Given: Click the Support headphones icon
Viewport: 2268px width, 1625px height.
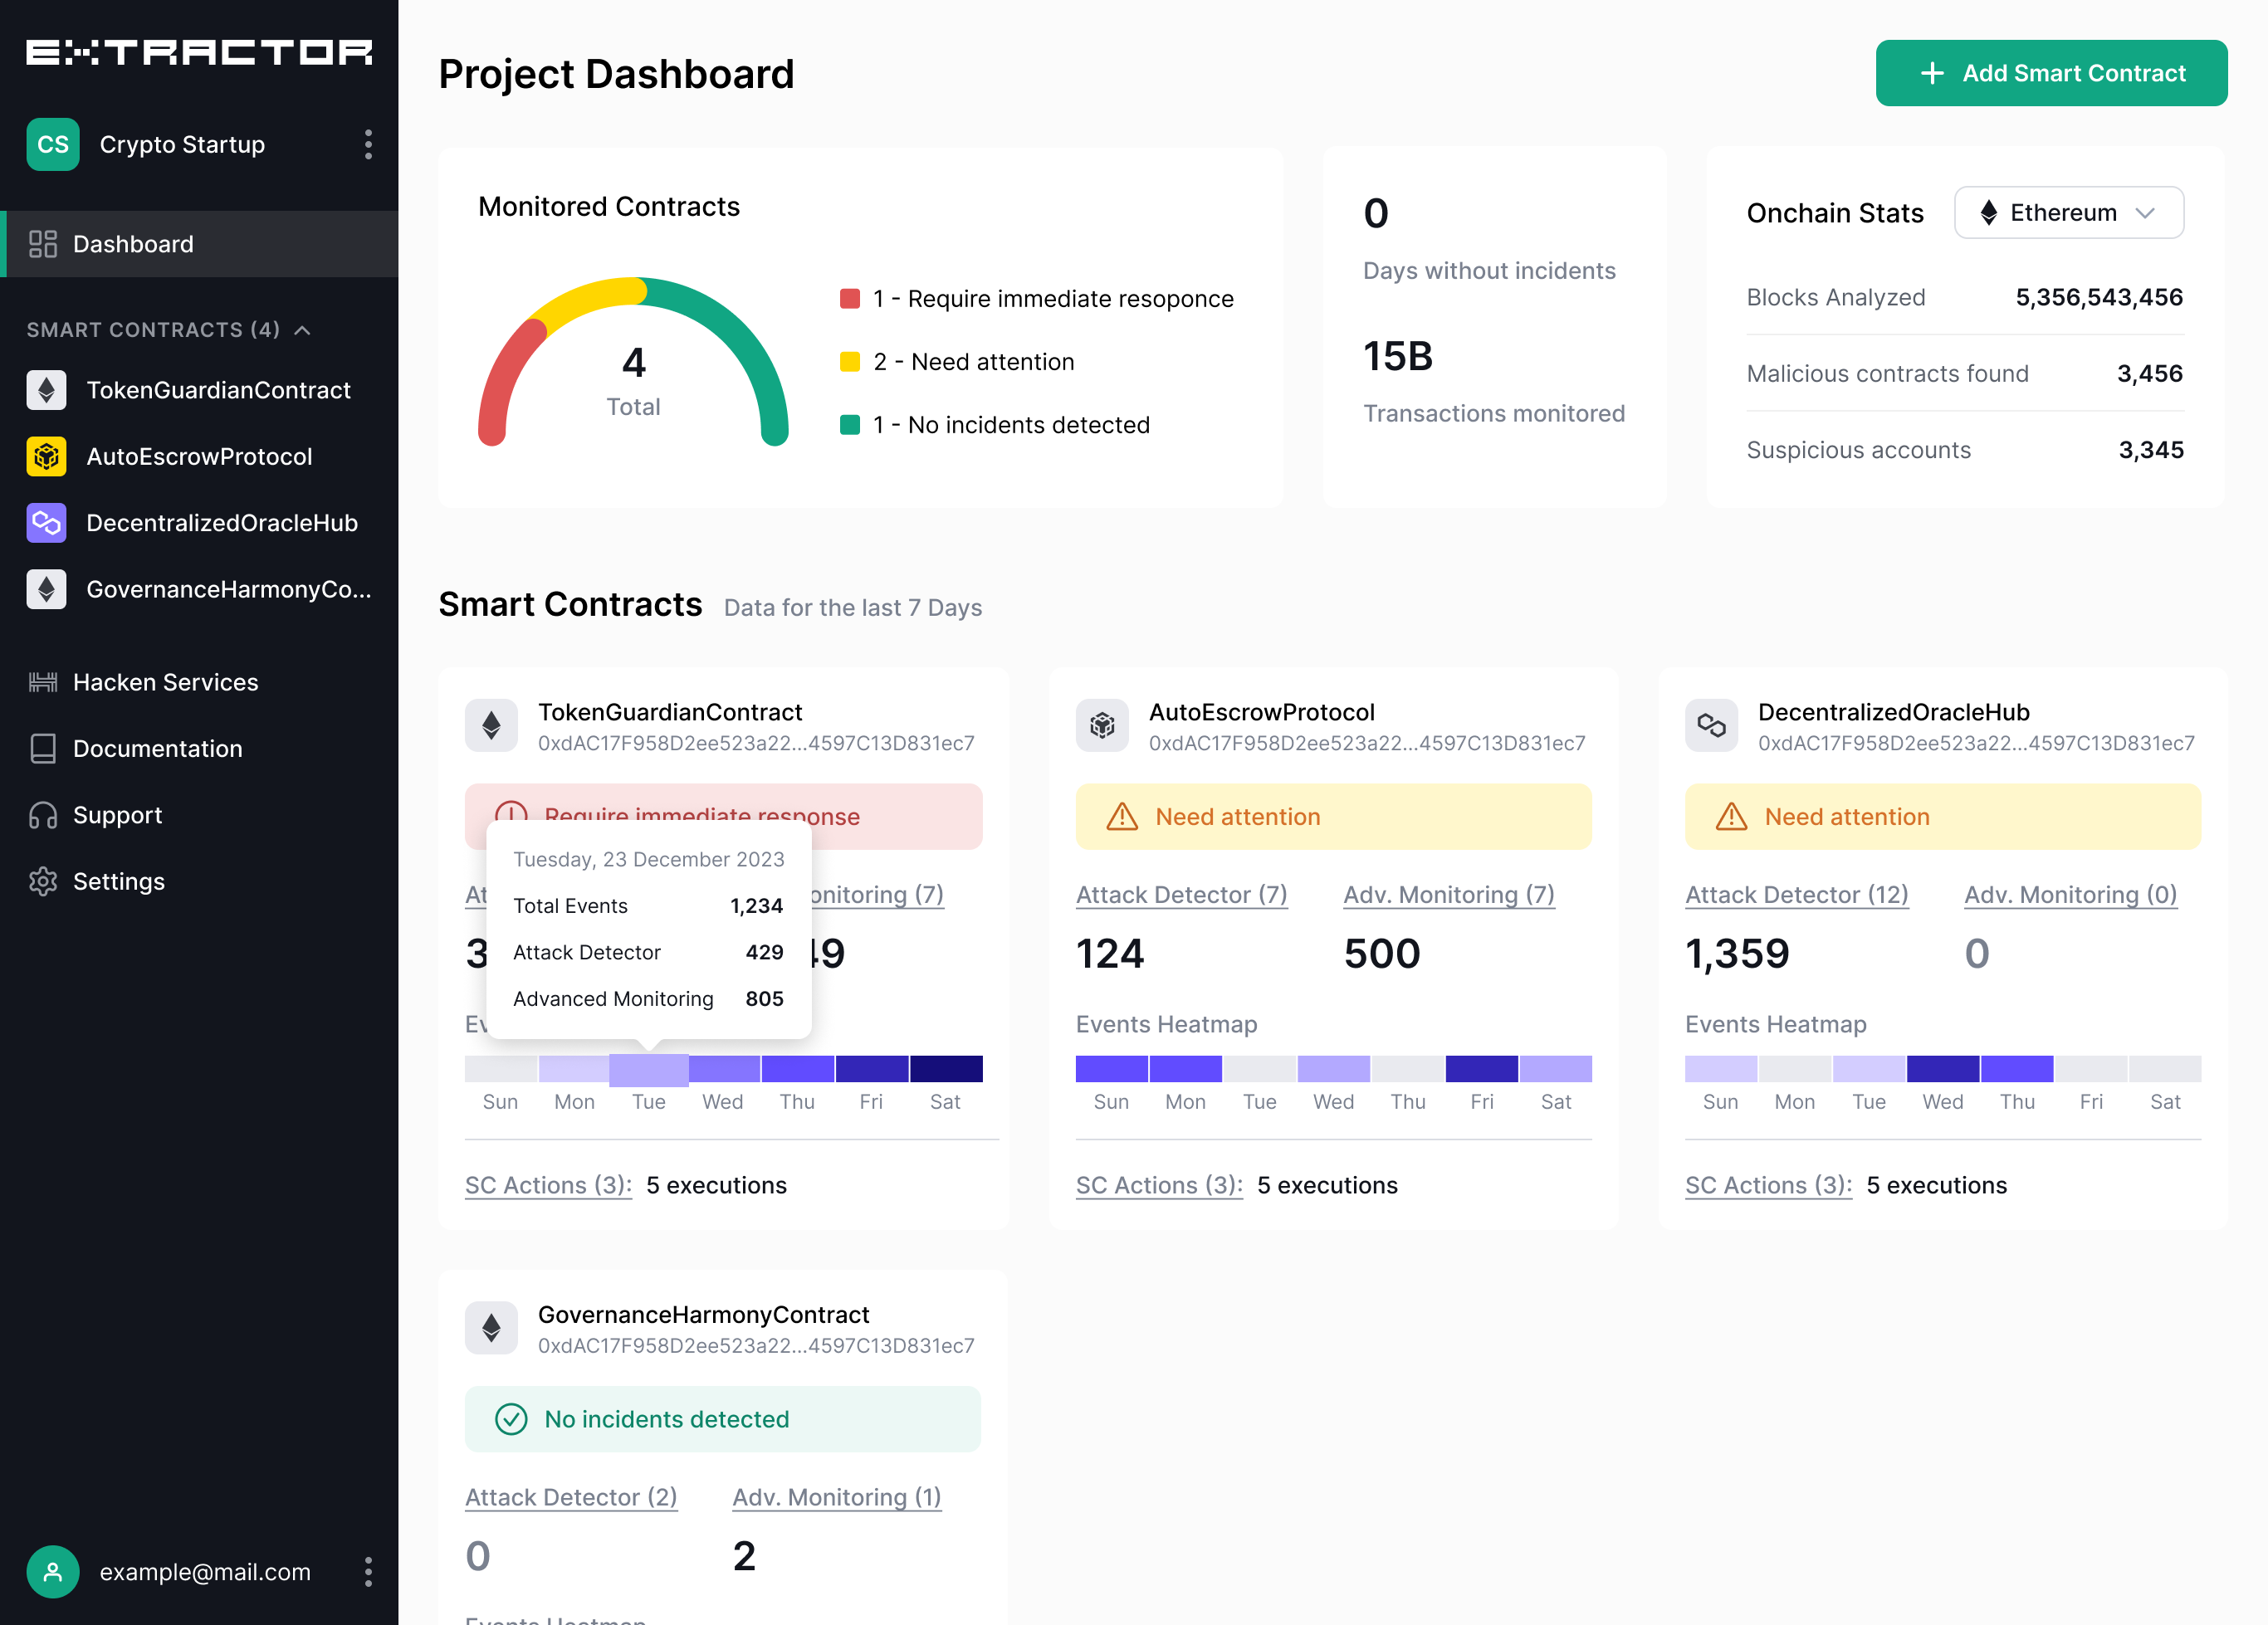Looking at the screenshot, I should pyautogui.click(x=43, y=815).
